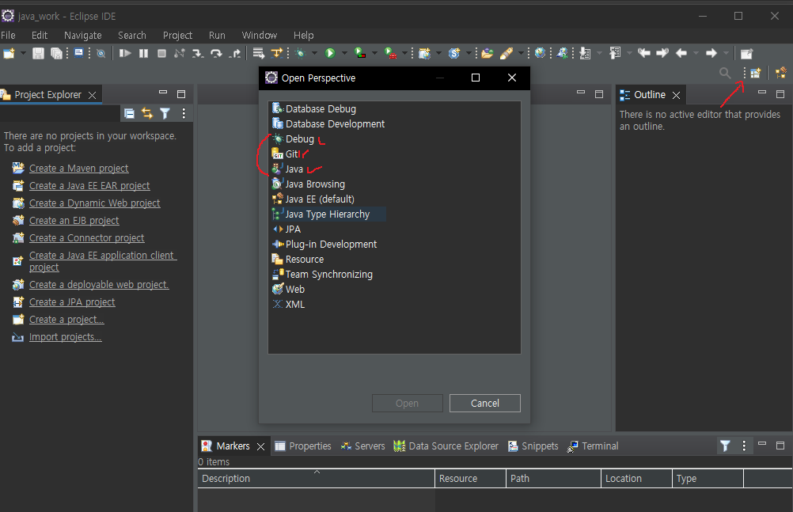Open Project Explorer view menu (three dots)
This screenshot has height=512, width=793.
click(184, 113)
